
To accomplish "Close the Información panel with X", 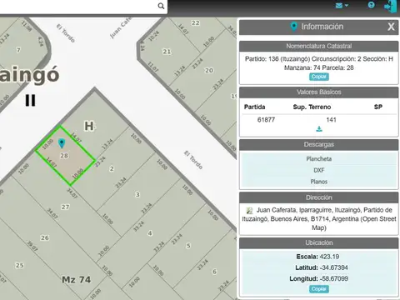I will [391, 27].
